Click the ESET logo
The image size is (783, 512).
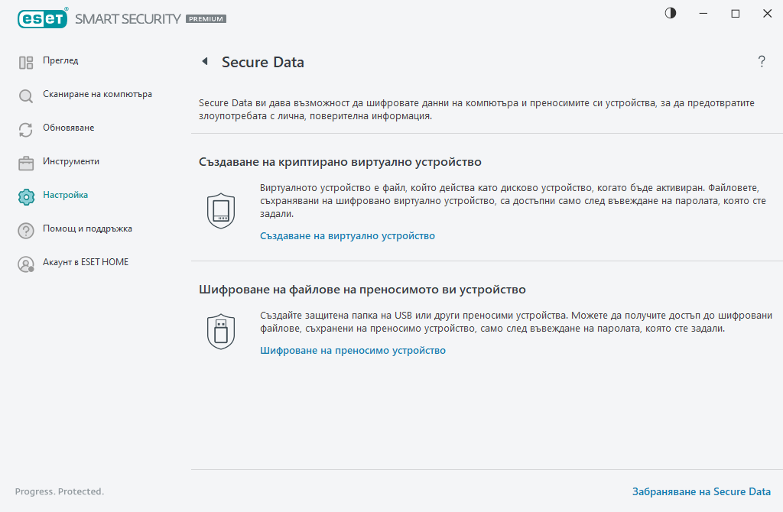click(42, 18)
